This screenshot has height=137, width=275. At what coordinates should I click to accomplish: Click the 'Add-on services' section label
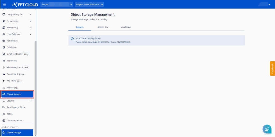[10, 127]
